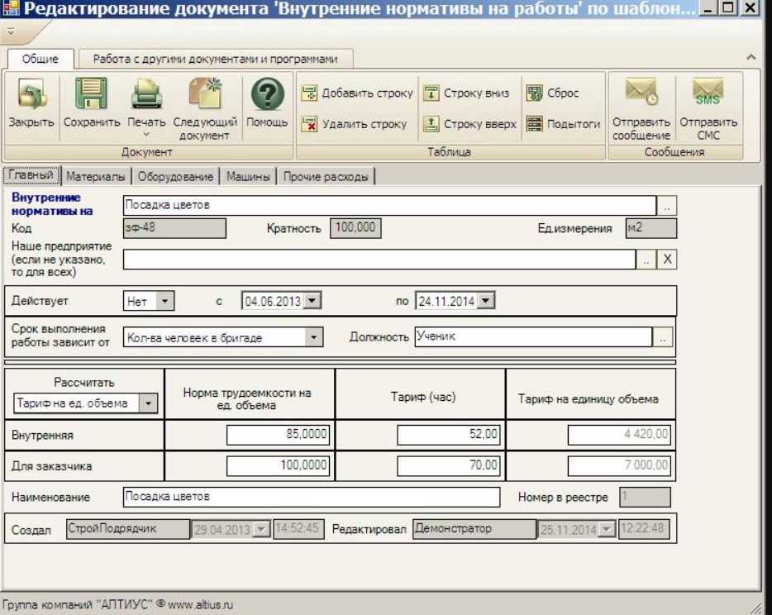Click Добавить строку (add row) icon

[309, 93]
